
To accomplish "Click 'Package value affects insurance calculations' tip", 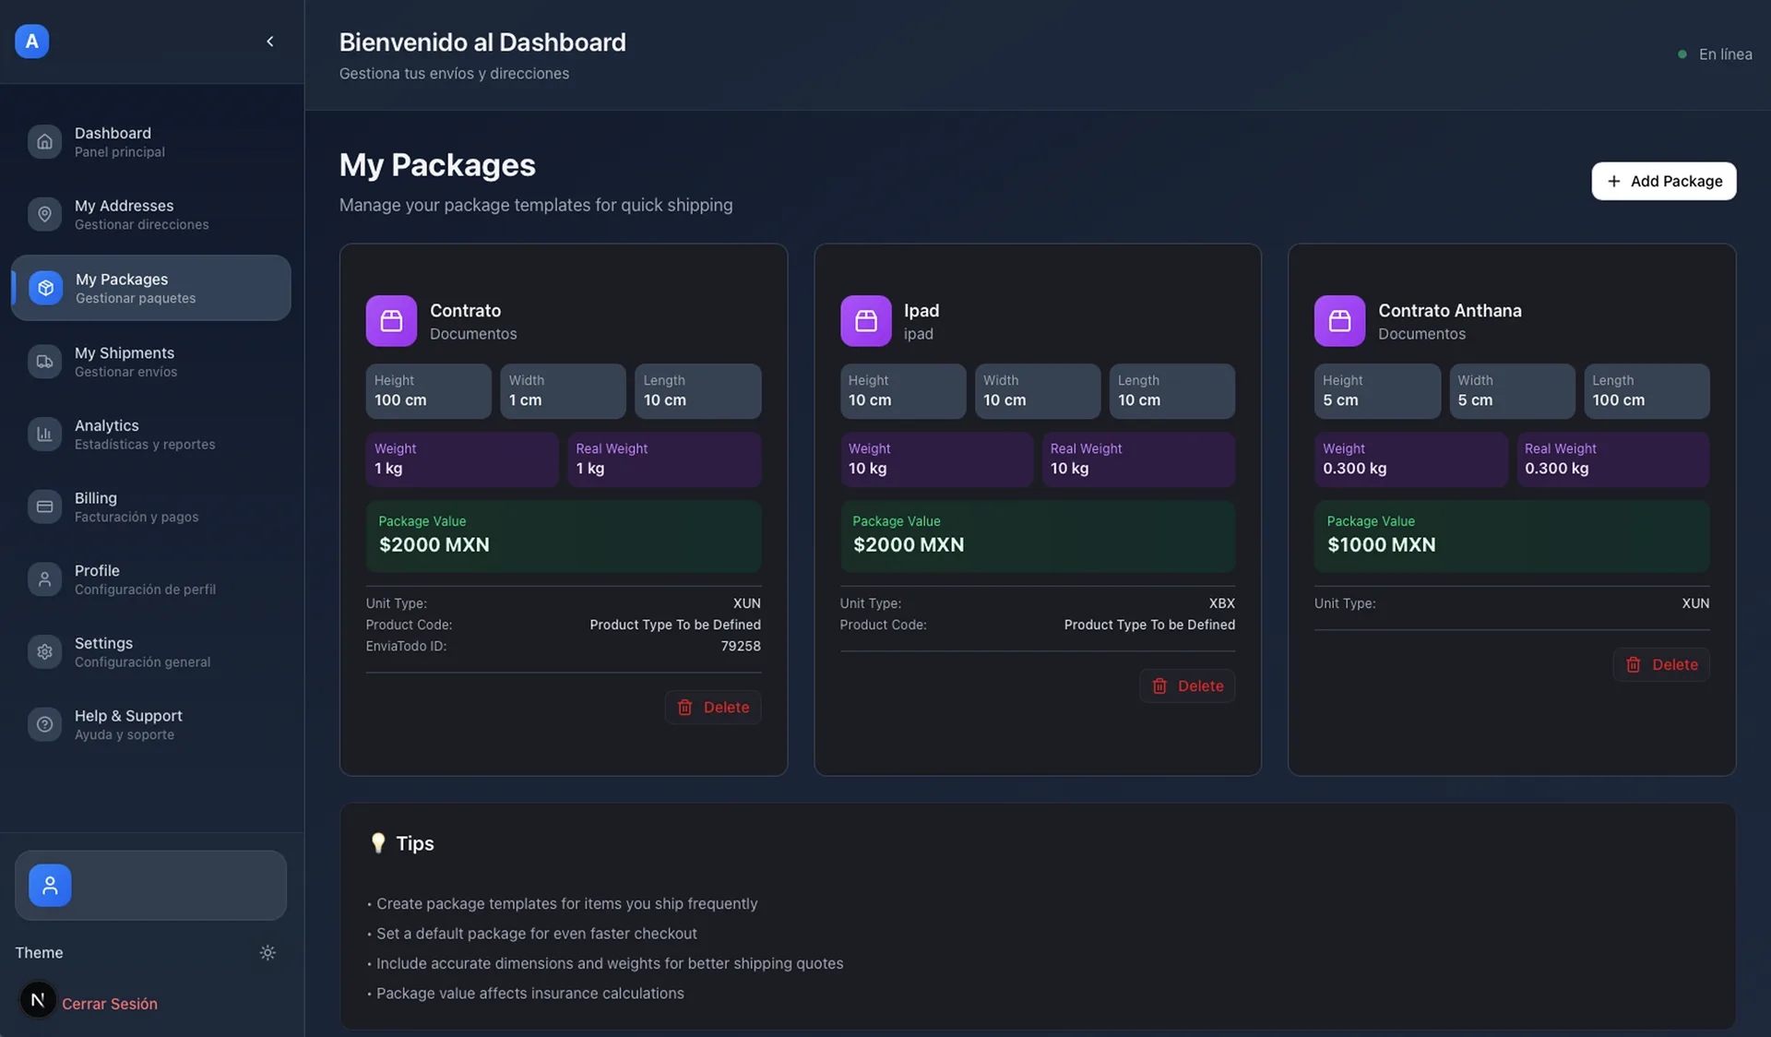I will (x=530, y=994).
